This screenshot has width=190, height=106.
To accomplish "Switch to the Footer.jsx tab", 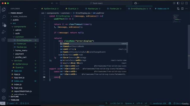I will [x=114, y=9].
